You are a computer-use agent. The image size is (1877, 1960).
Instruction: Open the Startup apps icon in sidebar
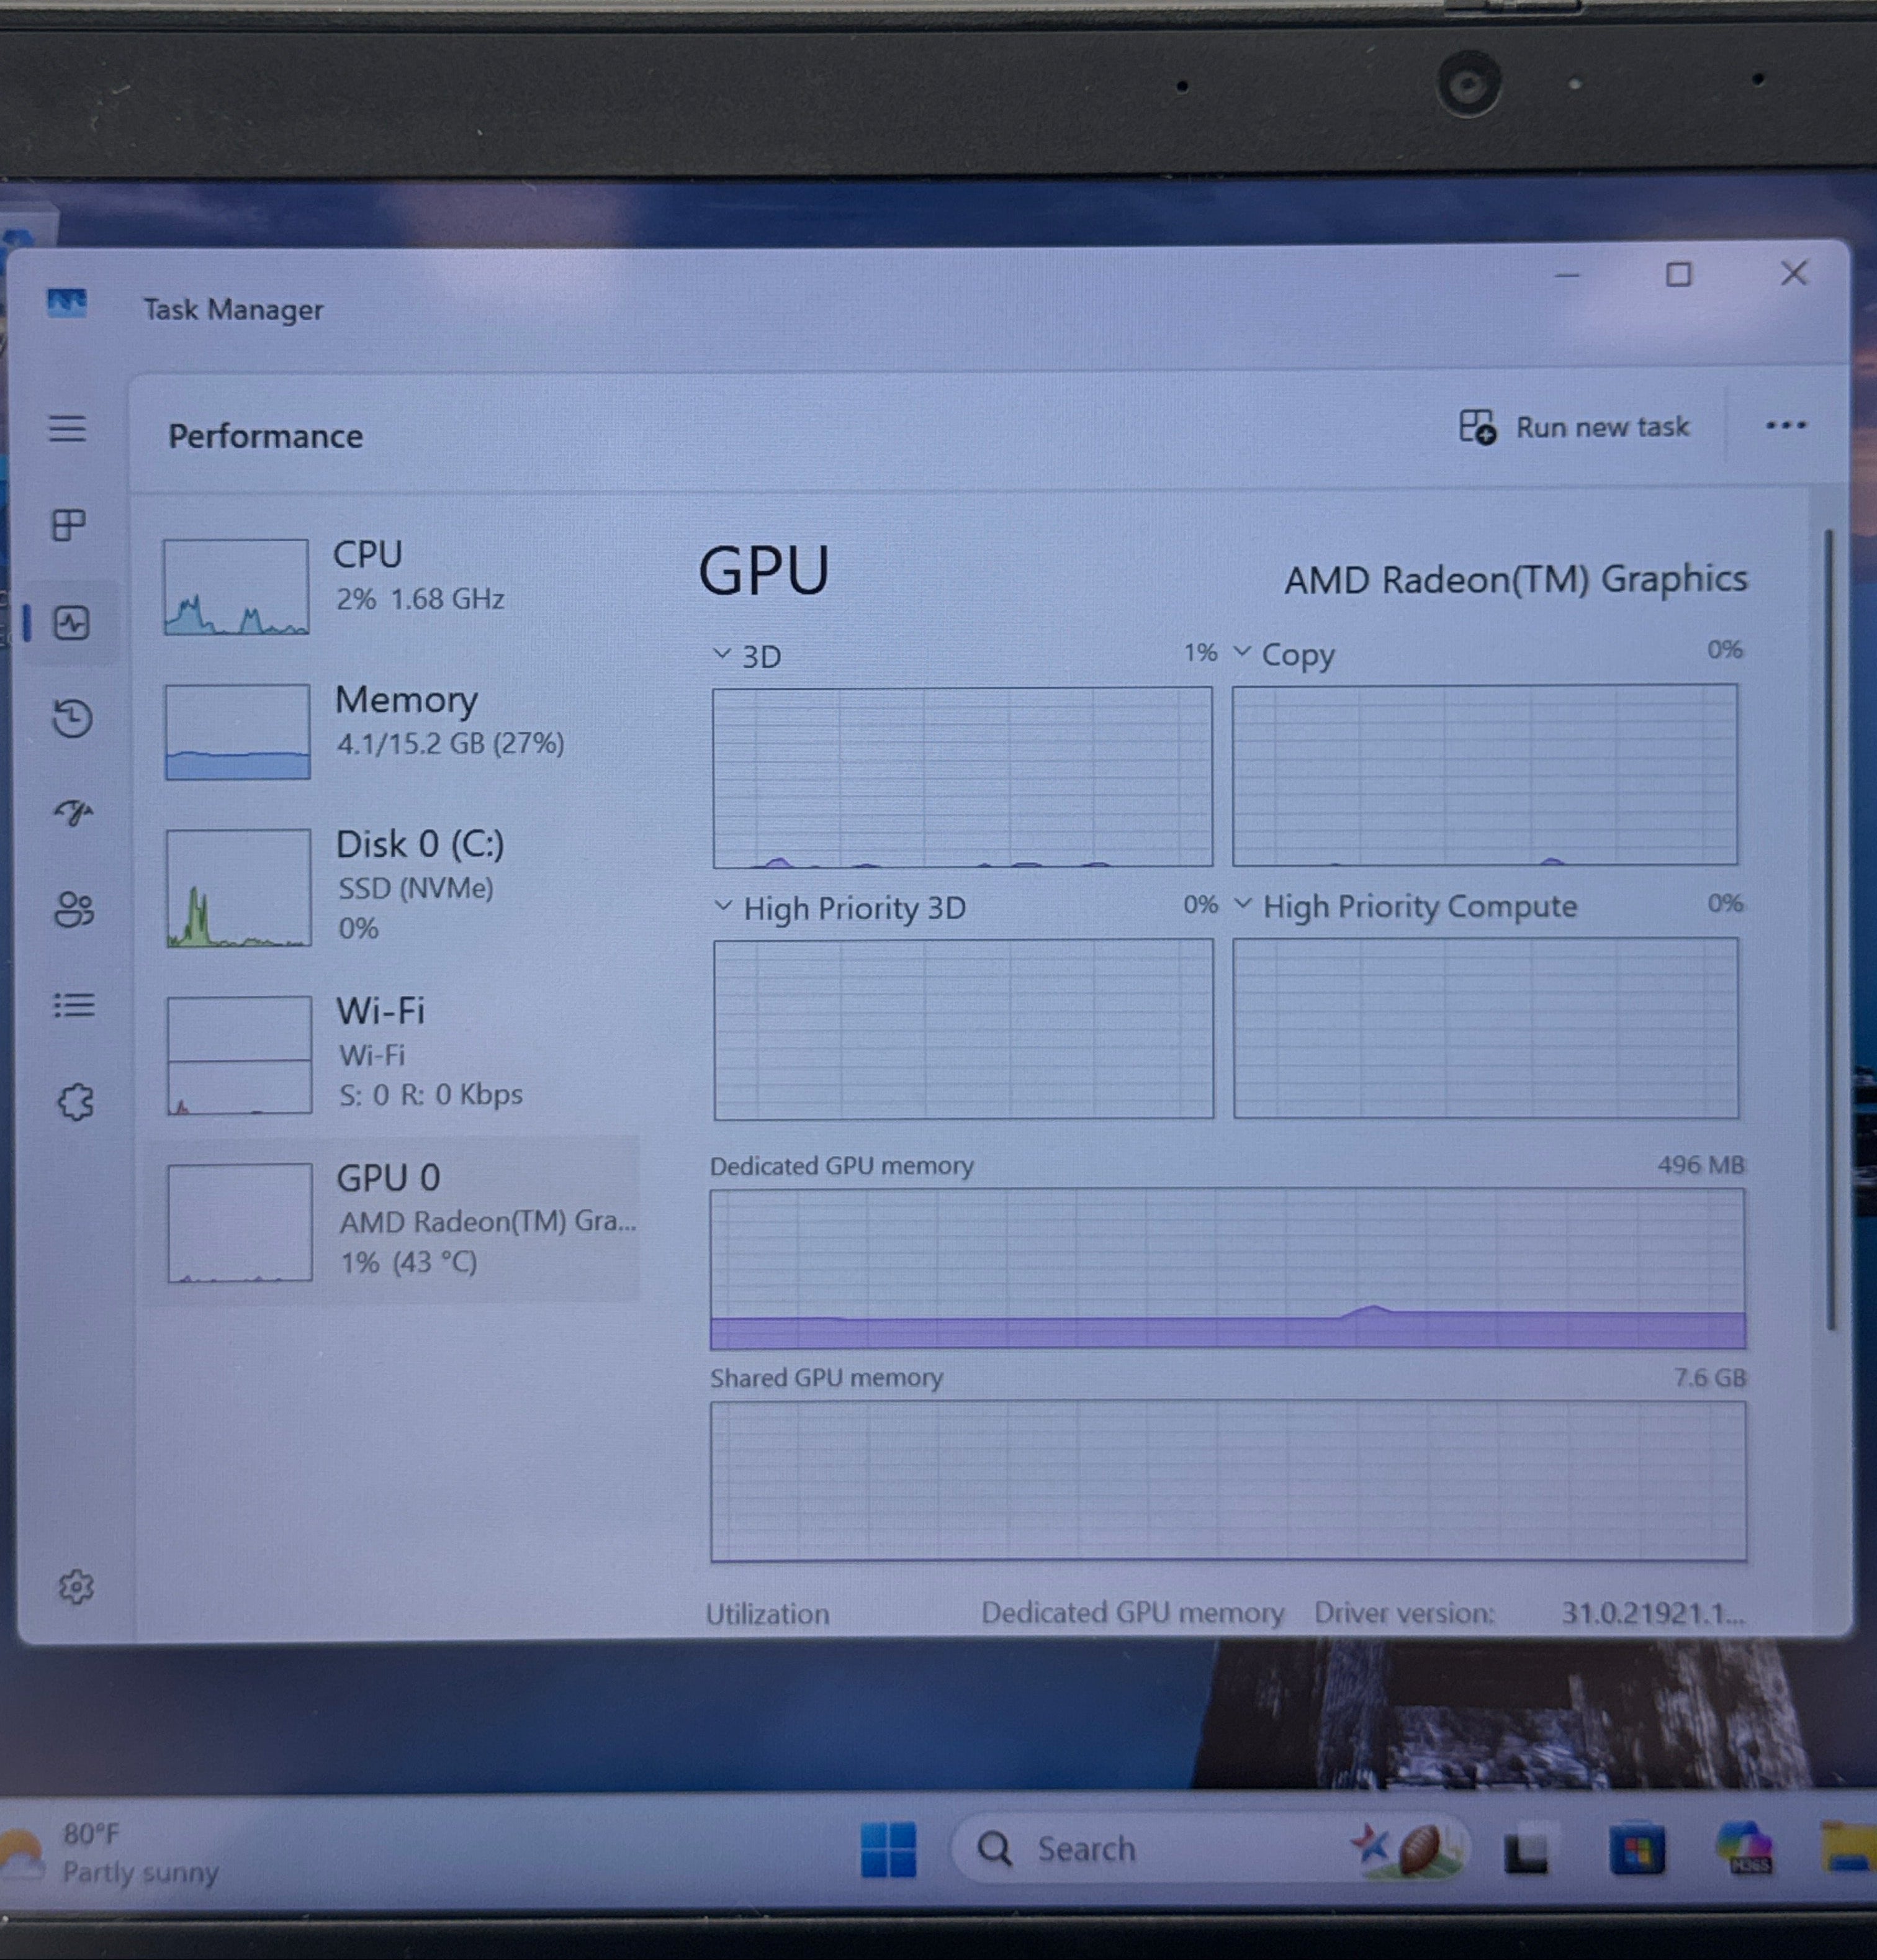point(73,812)
